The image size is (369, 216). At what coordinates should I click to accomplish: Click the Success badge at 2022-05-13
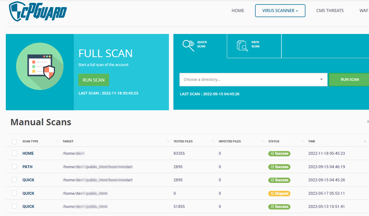(x=279, y=207)
